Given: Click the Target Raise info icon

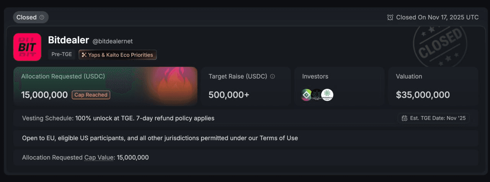Looking at the screenshot, I should [x=273, y=76].
